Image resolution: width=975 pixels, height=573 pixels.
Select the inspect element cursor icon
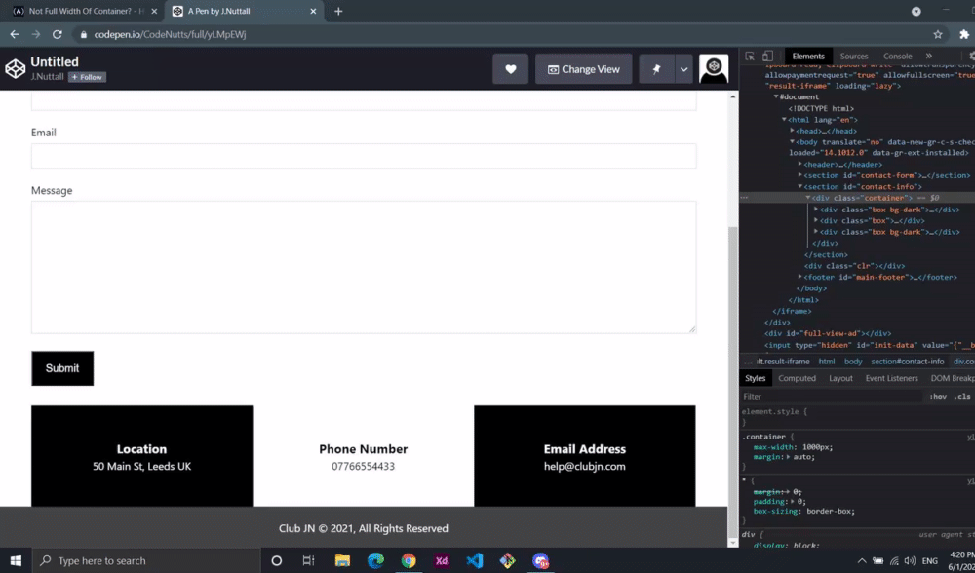coord(749,56)
